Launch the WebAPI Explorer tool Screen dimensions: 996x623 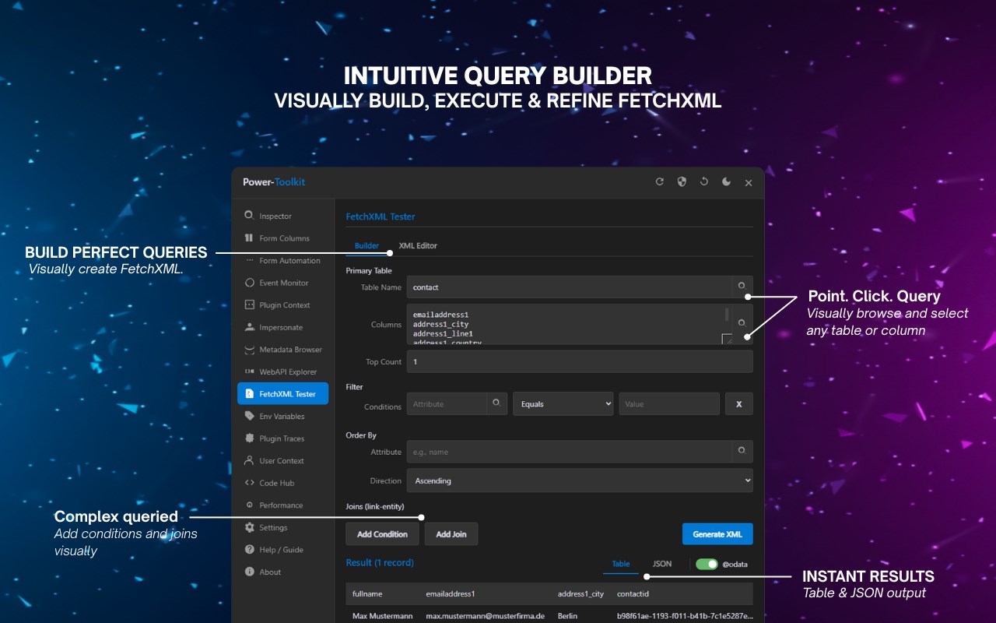(282, 371)
